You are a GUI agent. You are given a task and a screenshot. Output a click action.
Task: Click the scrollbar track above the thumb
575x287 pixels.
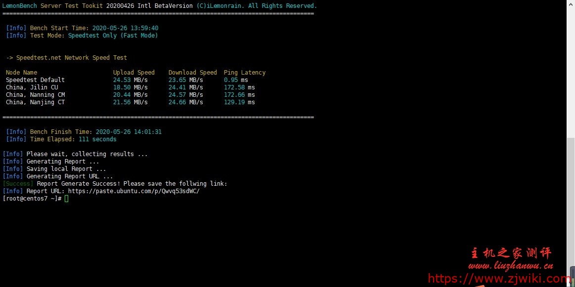point(571,74)
